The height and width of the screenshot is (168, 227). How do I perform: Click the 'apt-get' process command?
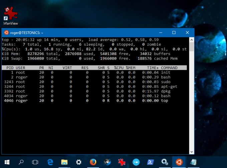pos(169,86)
